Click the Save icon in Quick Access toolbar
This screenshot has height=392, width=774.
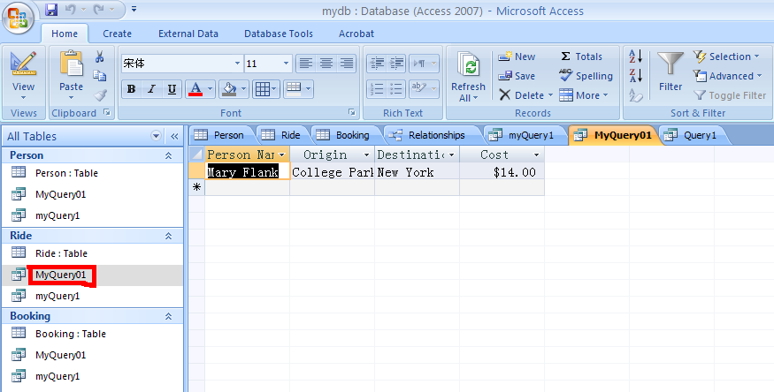(x=51, y=10)
